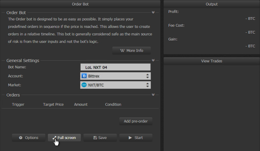Select the Output panel title
The width and height of the screenshot is (260, 151).
coord(211,4)
